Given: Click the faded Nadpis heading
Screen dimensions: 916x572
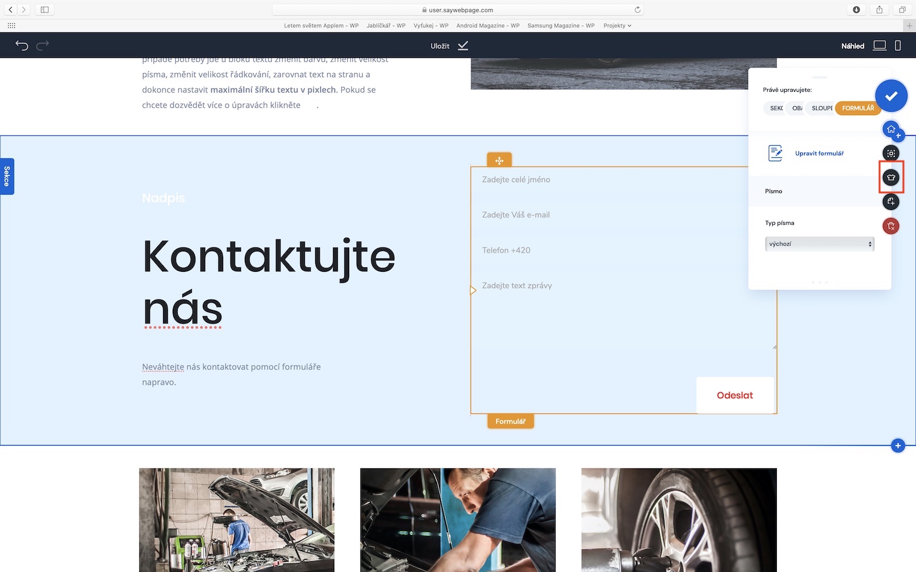Looking at the screenshot, I should 164,198.
